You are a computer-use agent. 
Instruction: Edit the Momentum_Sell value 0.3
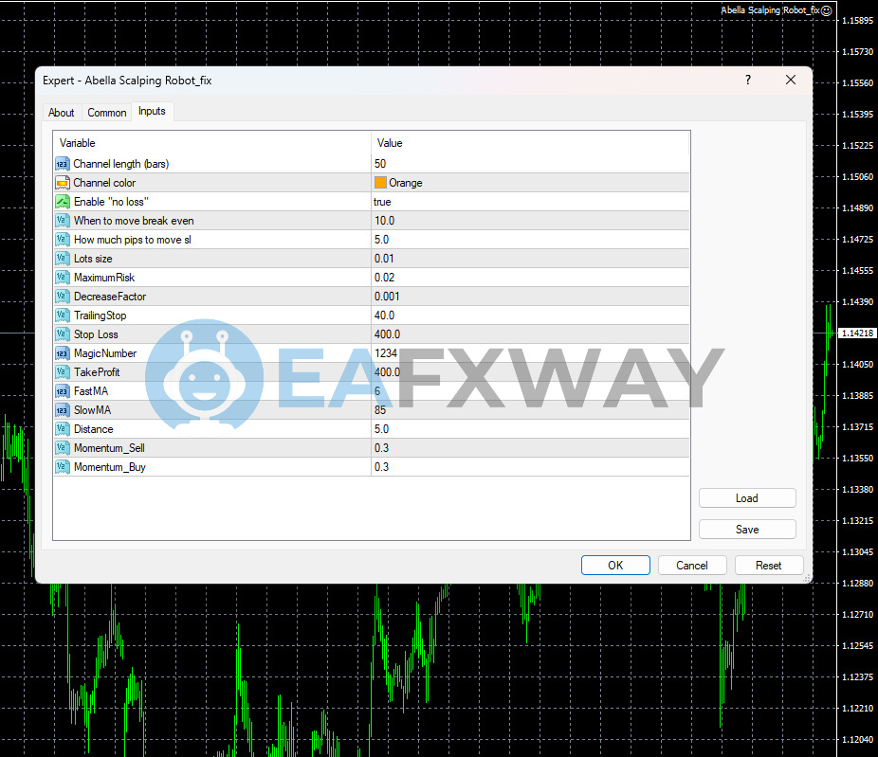530,448
